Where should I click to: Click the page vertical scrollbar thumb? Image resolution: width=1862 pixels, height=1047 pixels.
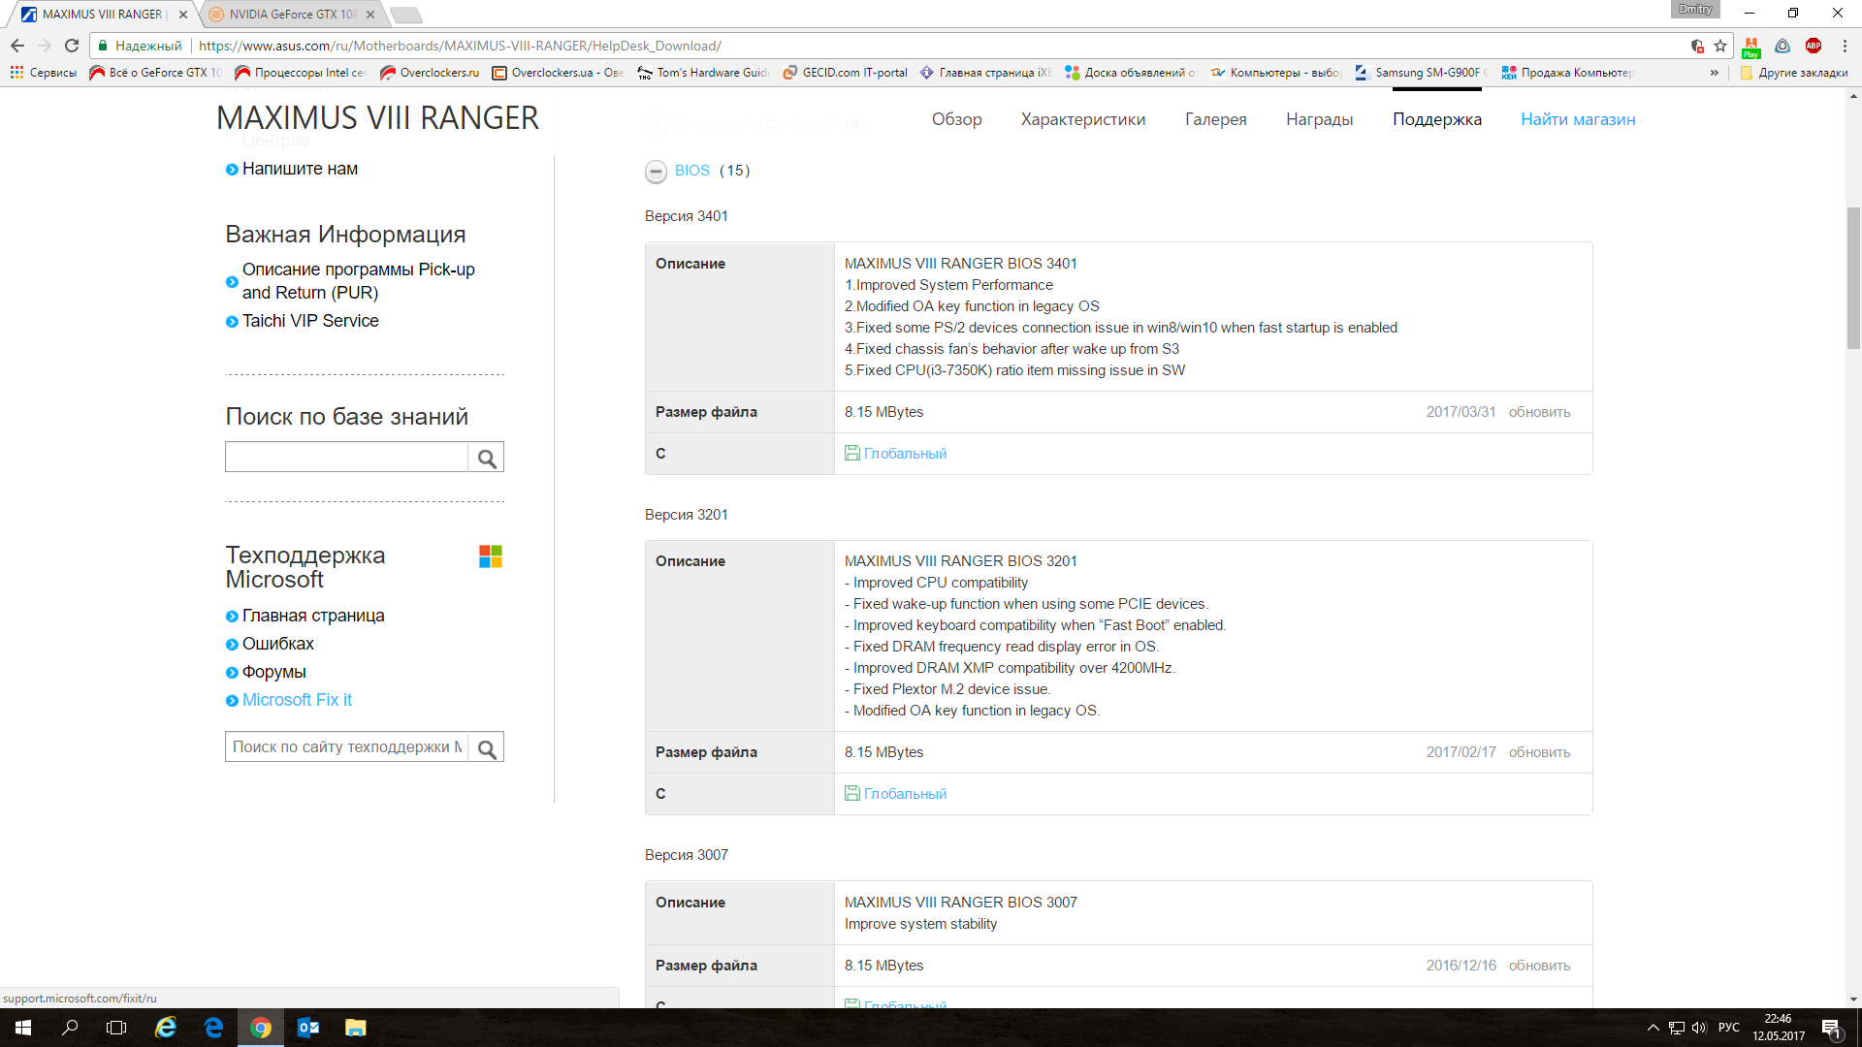[x=1853, y=276]
